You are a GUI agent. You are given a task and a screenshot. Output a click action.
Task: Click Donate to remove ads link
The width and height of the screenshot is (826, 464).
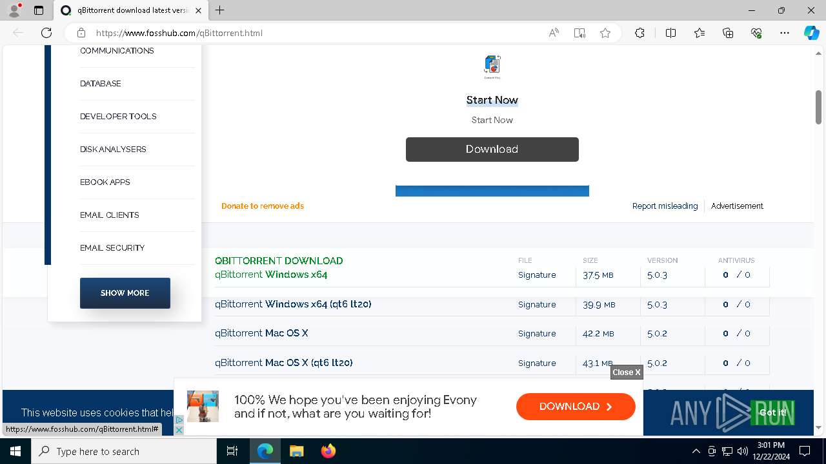point(263,206)
